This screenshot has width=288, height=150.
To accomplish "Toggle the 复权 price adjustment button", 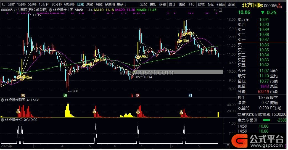I will click(144, 4).
